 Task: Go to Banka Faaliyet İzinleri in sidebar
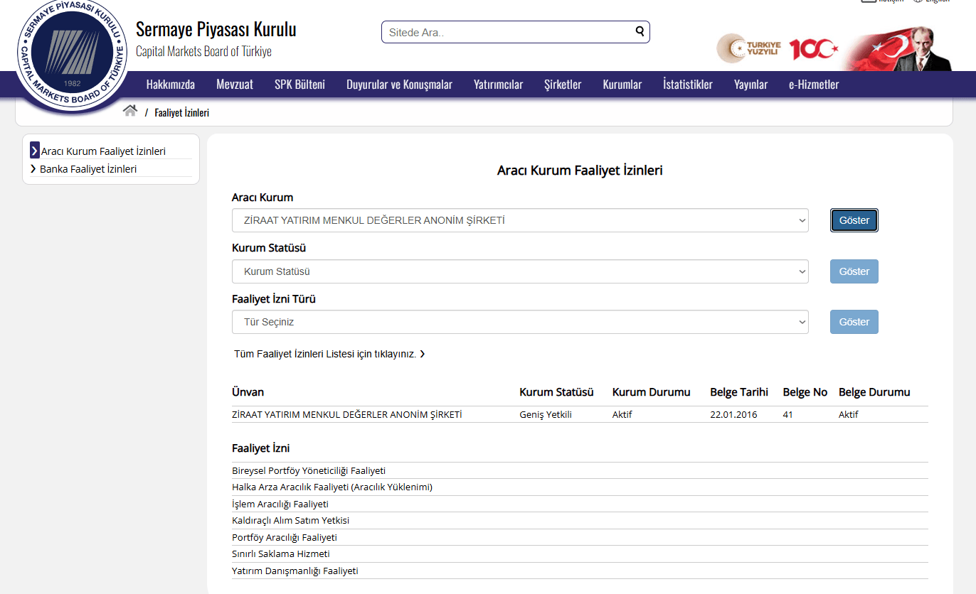88,169
